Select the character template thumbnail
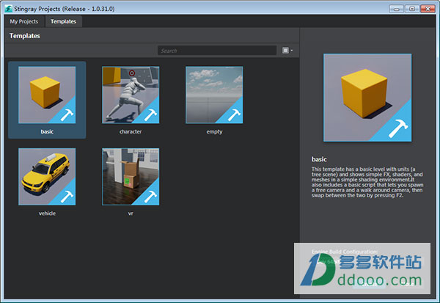The height and width of the screenshot is (303, 440). coord(131,95)
